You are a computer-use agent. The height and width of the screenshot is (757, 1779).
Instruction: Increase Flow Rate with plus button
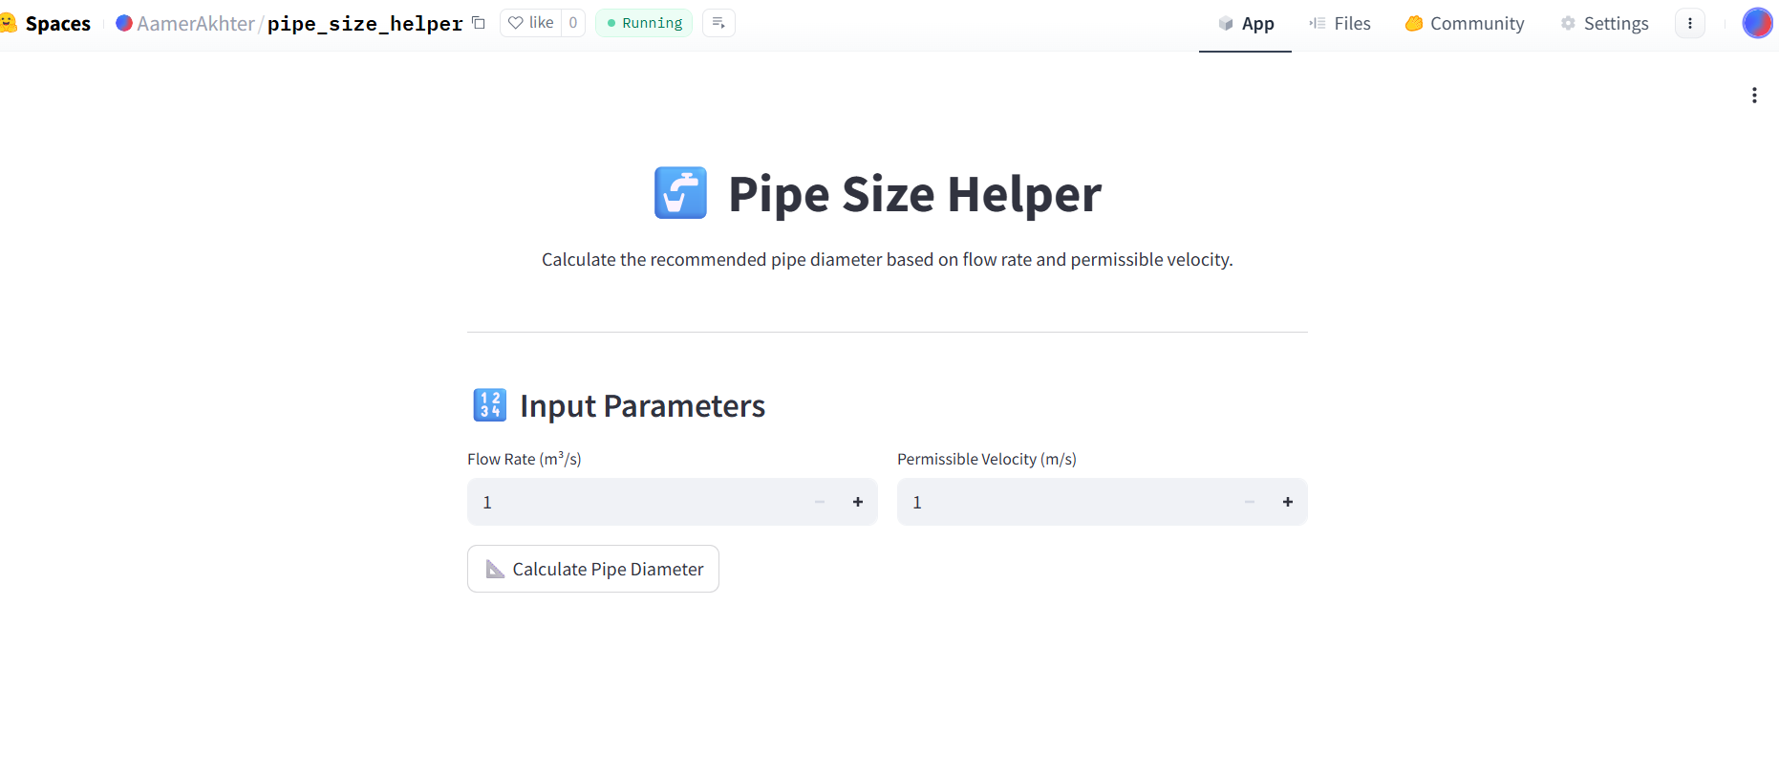[x=858, y=502]
